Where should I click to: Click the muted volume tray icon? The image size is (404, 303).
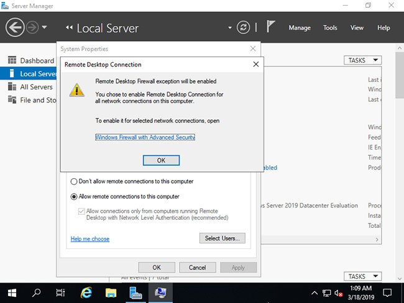pyautogui.click(x=338, y=293)
